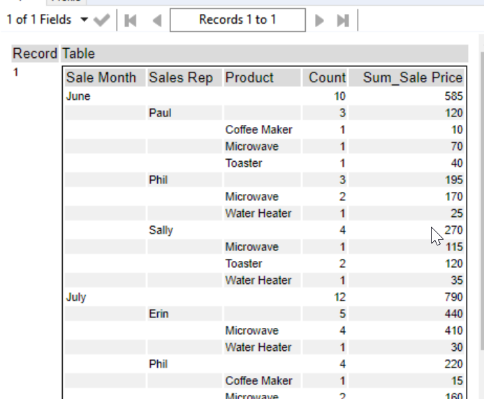This screenshot has width=484, height=399.
Task: Click the checkmark apply icon
Action: [x=102, y=20]
